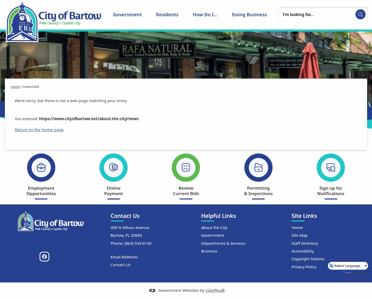Open the Residents menu item
372x299 pixels.
point(167,14)
